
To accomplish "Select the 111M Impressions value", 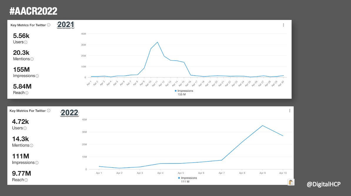I will coord(21,156).
